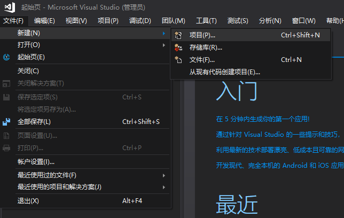The height and width of the screenshot is (218, 344).
Task: Open the link 利用最新的技术部署漂亮、低成本且可靠的网
Action: 280,150
